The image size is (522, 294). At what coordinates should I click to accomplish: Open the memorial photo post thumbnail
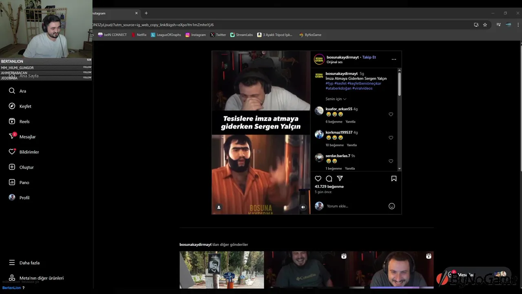[222, 270]
